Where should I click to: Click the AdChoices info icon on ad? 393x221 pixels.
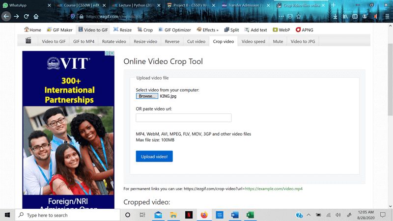[107, 53]
